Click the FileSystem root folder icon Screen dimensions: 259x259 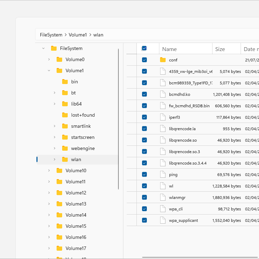(x=54, y=48)
